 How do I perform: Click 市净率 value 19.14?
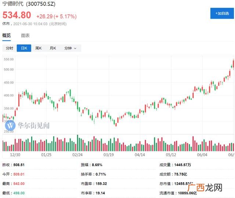[x=100, y=193]
